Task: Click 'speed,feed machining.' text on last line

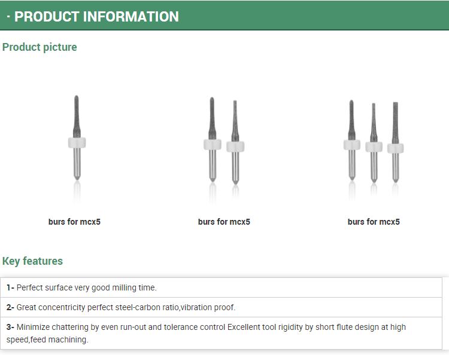Action: tap(47, 339)
